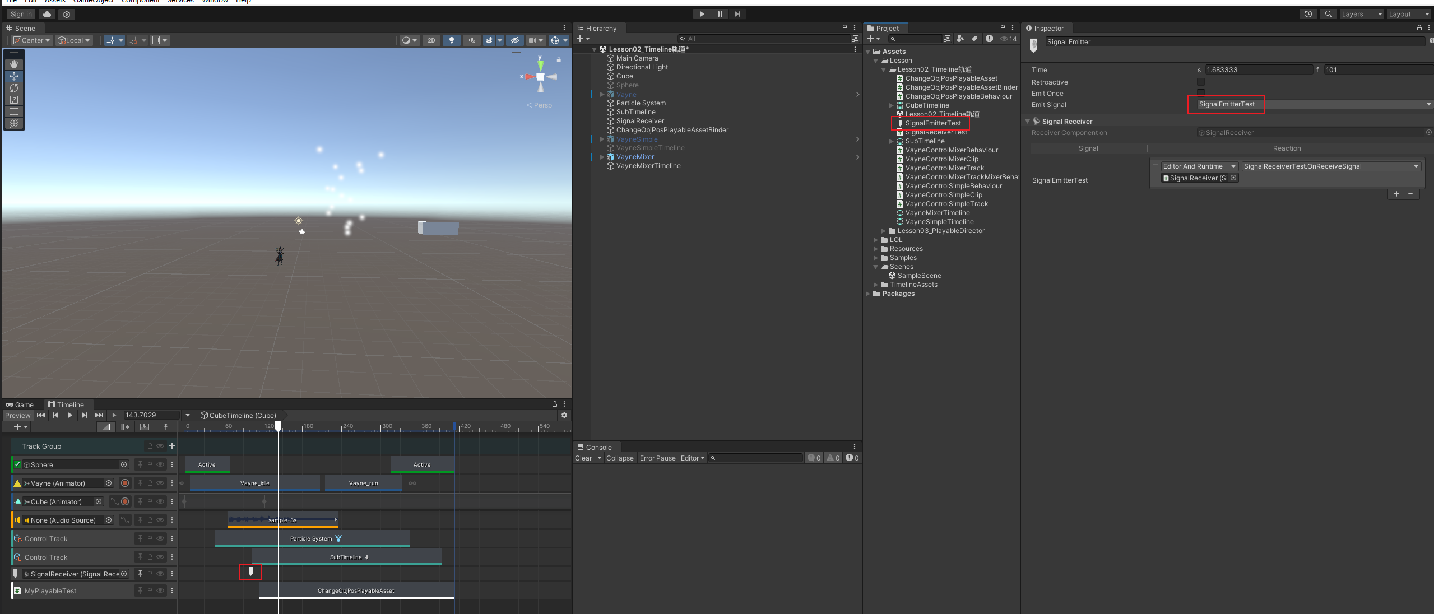
Task: Select the Rotate tool in Scene view
Action: pyautogui.click(x=14, y=88)
